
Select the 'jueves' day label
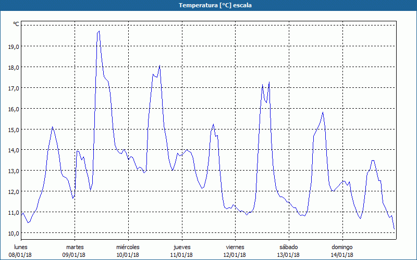click(182, 247)
